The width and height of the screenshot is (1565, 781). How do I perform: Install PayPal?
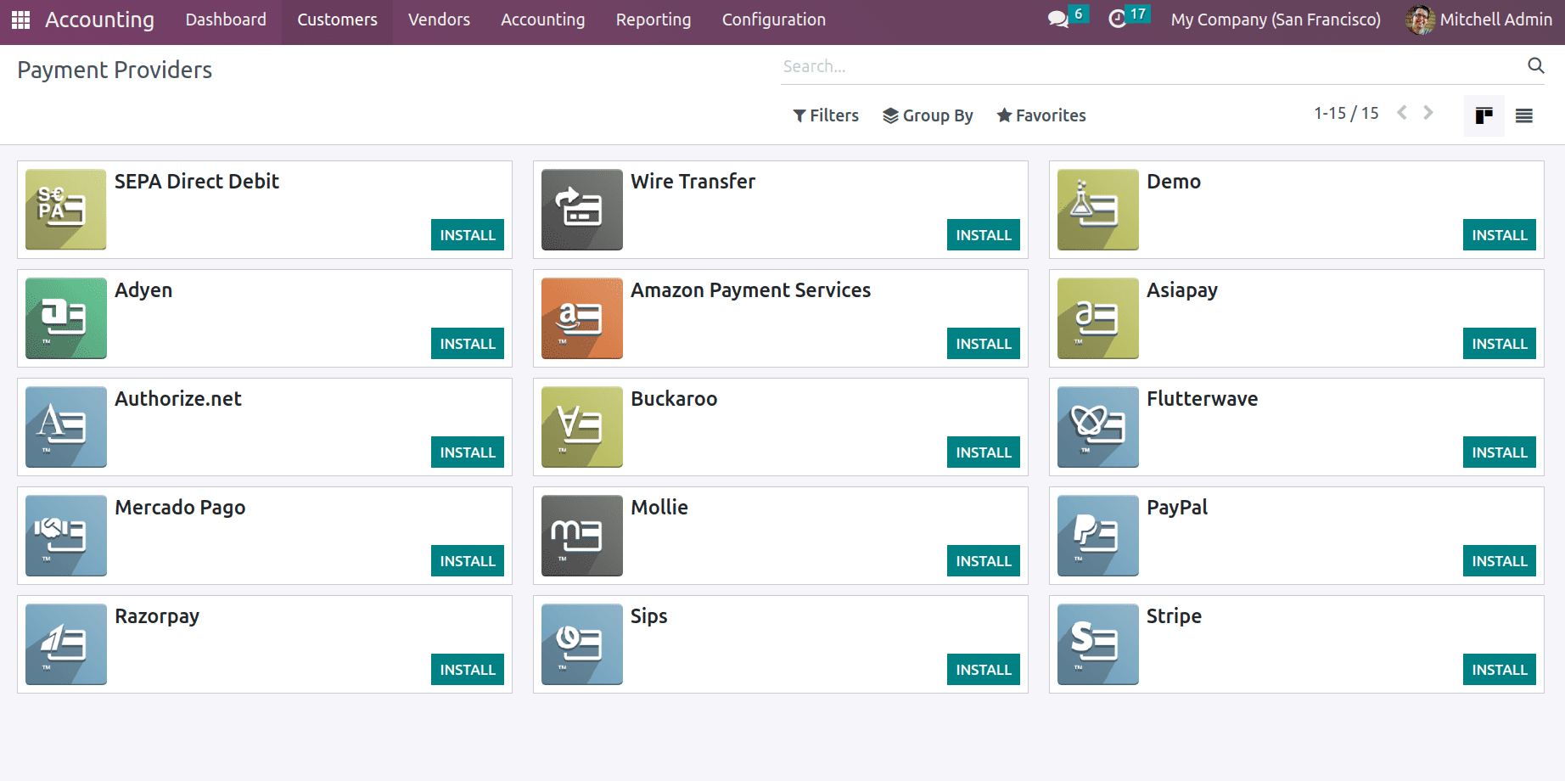pyautogui.click(x=1500, y=561)
